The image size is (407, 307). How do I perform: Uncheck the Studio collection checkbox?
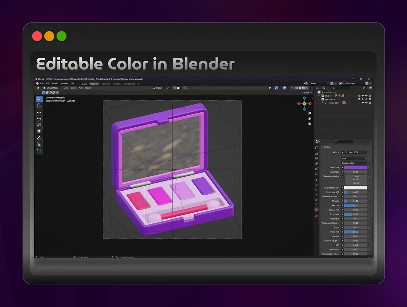359,96
